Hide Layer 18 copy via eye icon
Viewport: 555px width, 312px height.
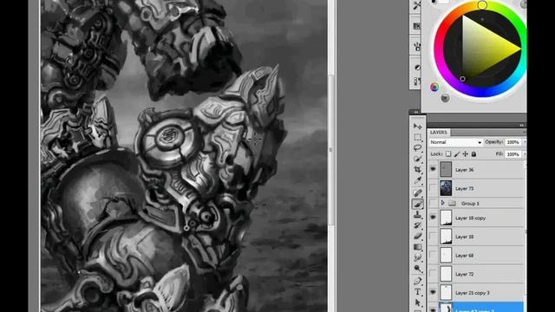pos(433,218)
